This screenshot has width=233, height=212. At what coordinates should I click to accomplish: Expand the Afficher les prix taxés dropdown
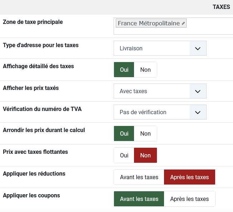(198, 91)
